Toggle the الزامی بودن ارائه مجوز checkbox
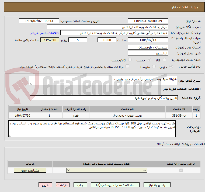Screen dimensions: 205x192 tap(181, 170)
